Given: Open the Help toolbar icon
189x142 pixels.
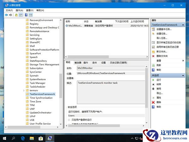Looking at the screenshot, I should point(26,15).
